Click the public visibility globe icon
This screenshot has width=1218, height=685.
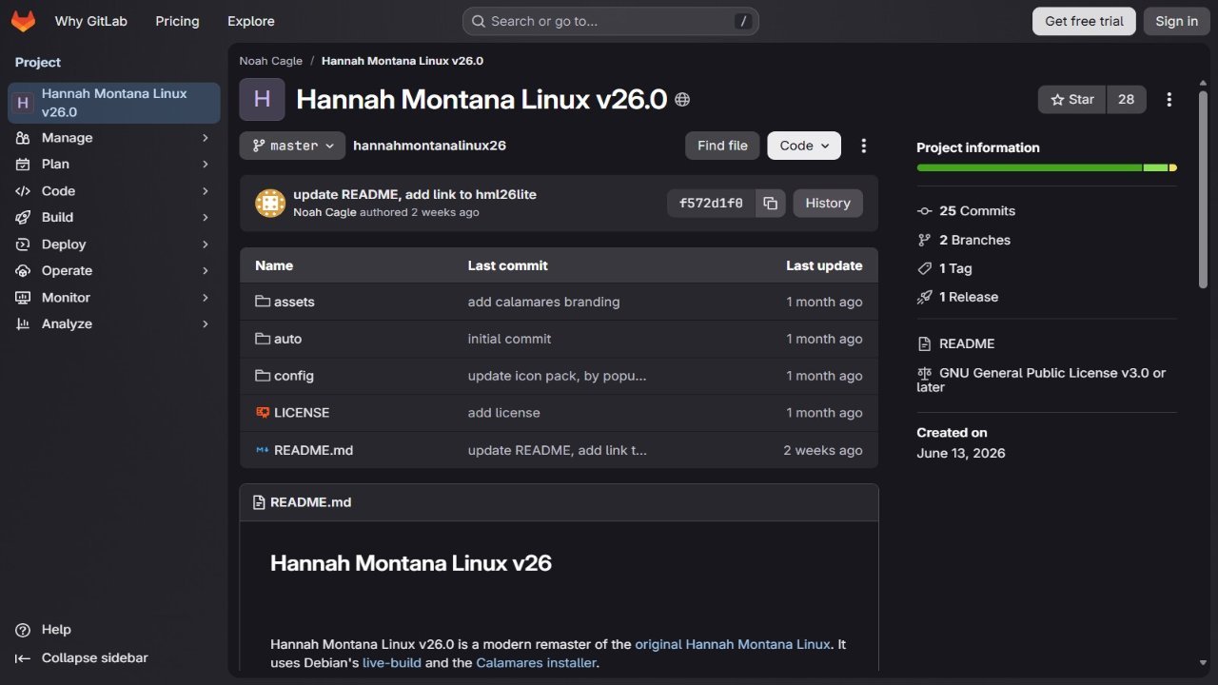tap(682, 100)
